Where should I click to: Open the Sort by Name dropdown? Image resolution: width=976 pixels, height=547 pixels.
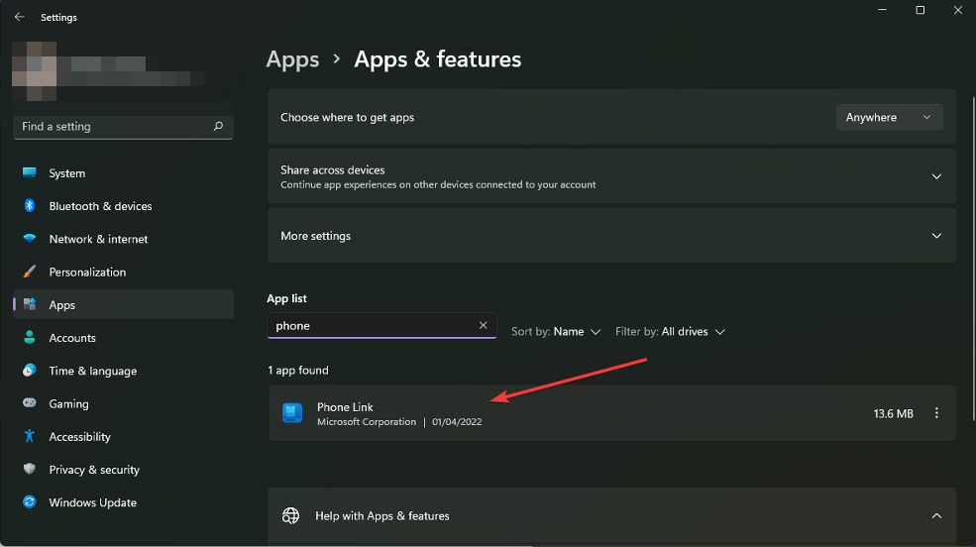(556, 332)
